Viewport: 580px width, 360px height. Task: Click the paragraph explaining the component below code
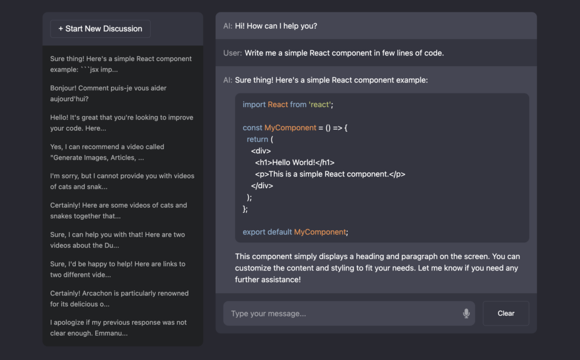(377, 268)
